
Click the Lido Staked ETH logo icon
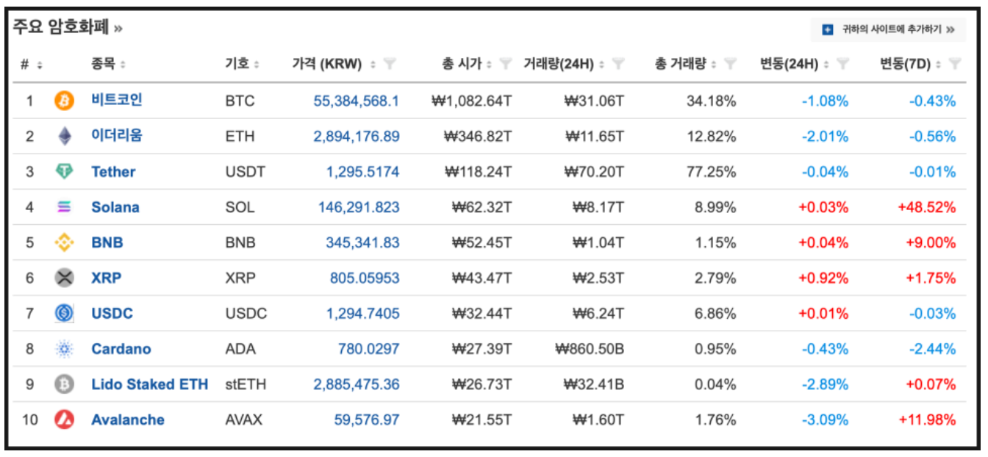65,384
